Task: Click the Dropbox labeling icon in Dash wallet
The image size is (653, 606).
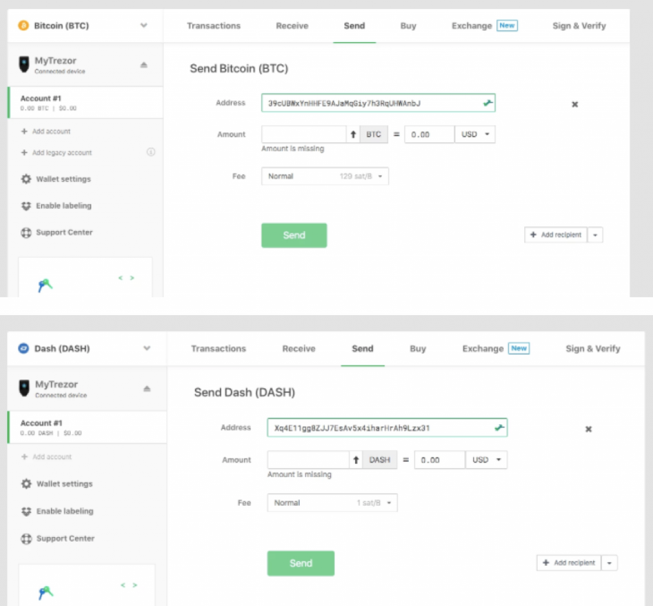Action: tap(26, 511)
